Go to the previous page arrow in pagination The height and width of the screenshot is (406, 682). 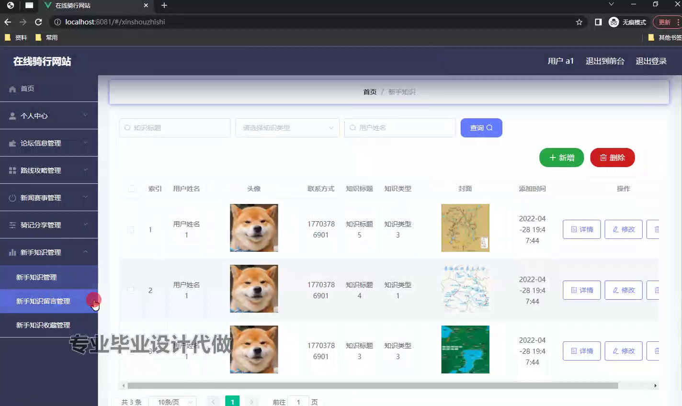213,402
